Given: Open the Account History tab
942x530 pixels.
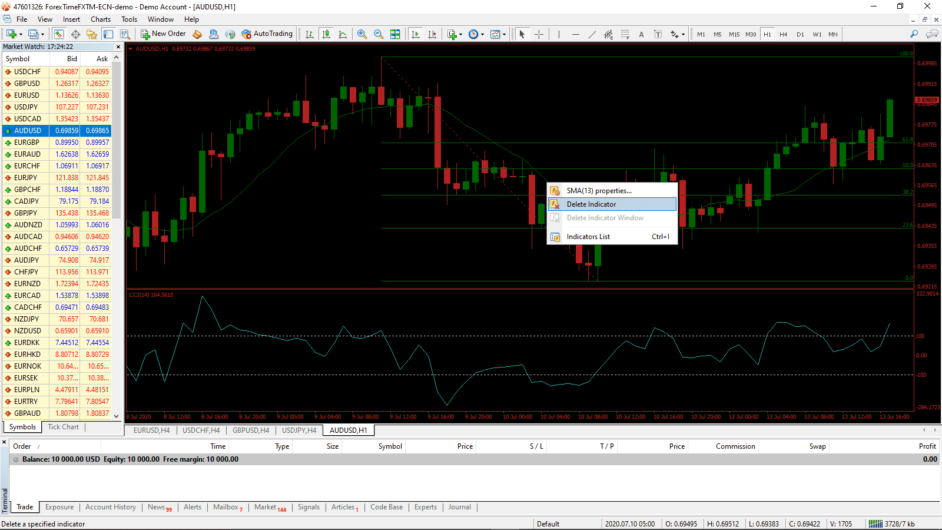Looking at the screenshot, I should (111, 507).
